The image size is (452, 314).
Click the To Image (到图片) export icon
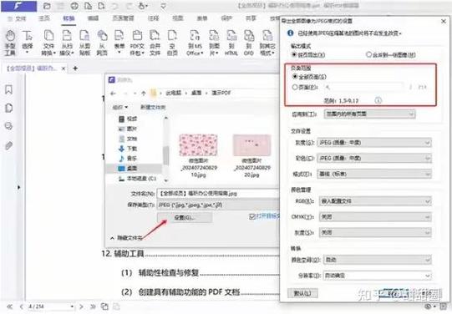click(x=214, y=43)
